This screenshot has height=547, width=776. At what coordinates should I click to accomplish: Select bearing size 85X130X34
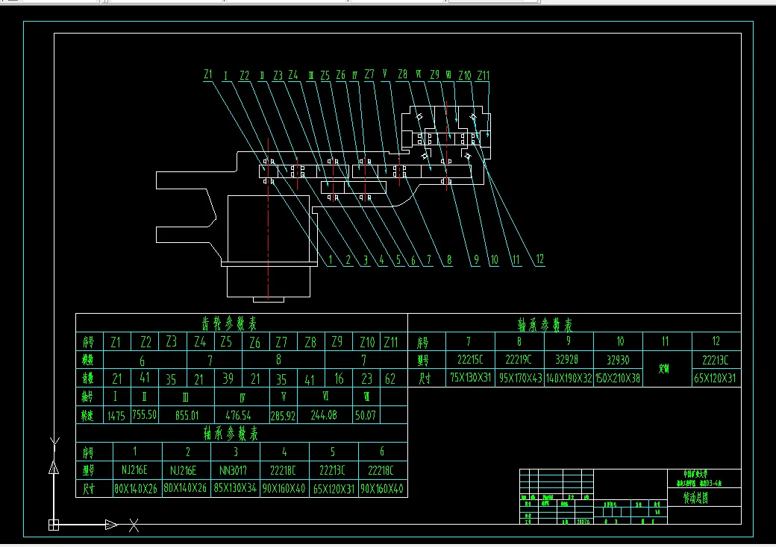(235, 488)
